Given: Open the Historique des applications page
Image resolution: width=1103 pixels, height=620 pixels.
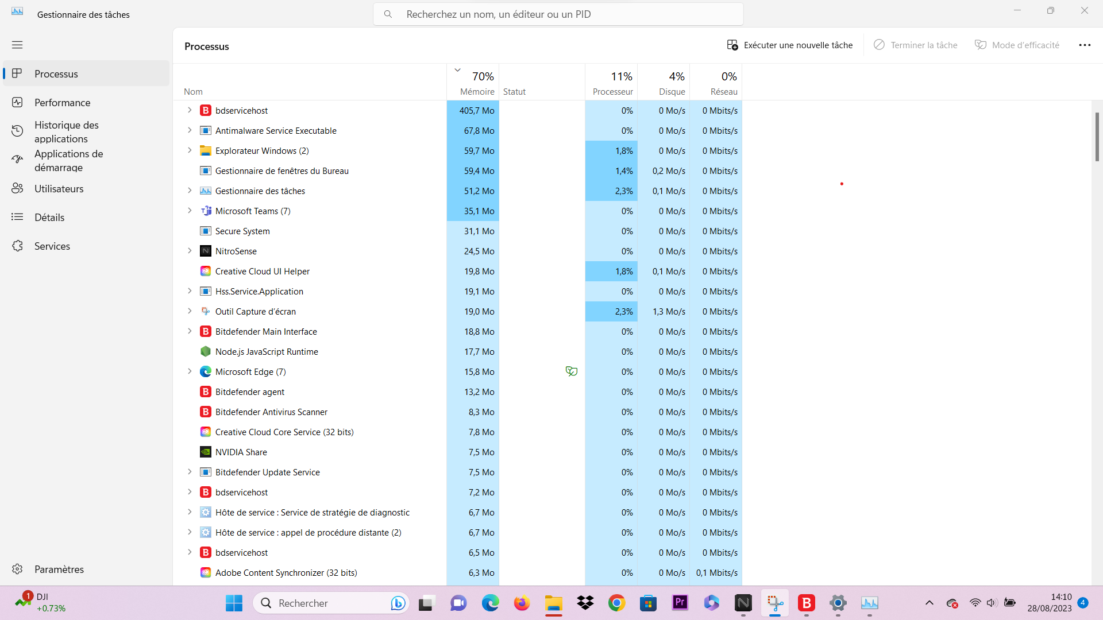Looking at the screenshot, I should (x=66, y=131).
